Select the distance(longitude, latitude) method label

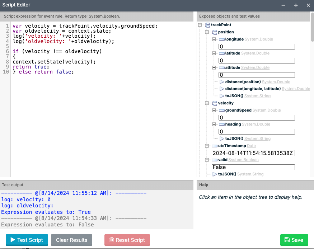point(253,89)
